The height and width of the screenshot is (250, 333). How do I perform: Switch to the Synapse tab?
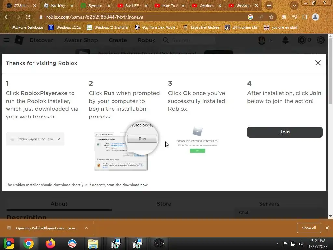point(95,6)
